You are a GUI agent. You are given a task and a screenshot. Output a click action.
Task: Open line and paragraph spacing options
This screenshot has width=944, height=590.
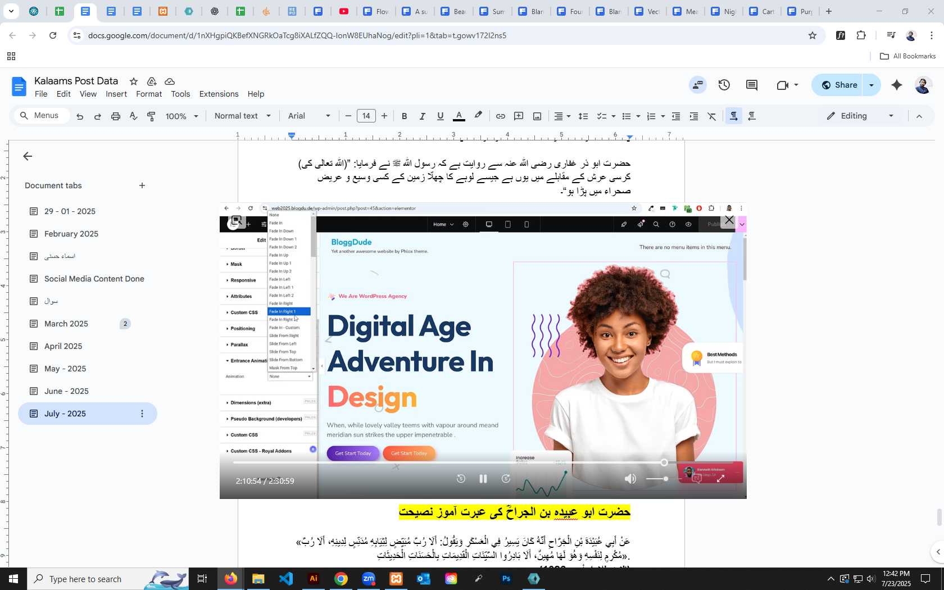click(x=583, y=116)
